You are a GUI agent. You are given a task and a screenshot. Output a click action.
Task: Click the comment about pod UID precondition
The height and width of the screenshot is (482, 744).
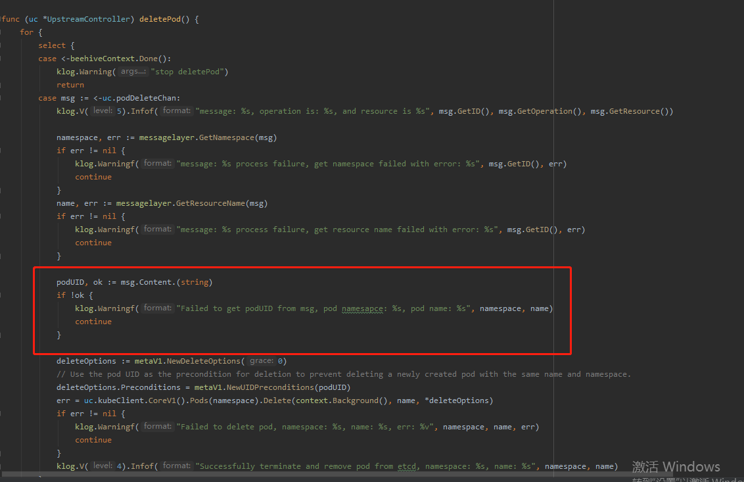(263, 374)
